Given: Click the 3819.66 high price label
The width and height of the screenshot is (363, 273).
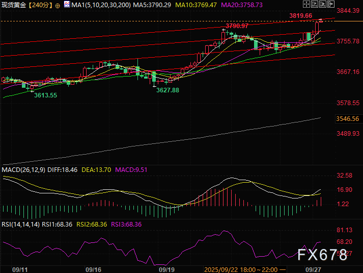Looking at the screenshot, I should pos(300,16).
